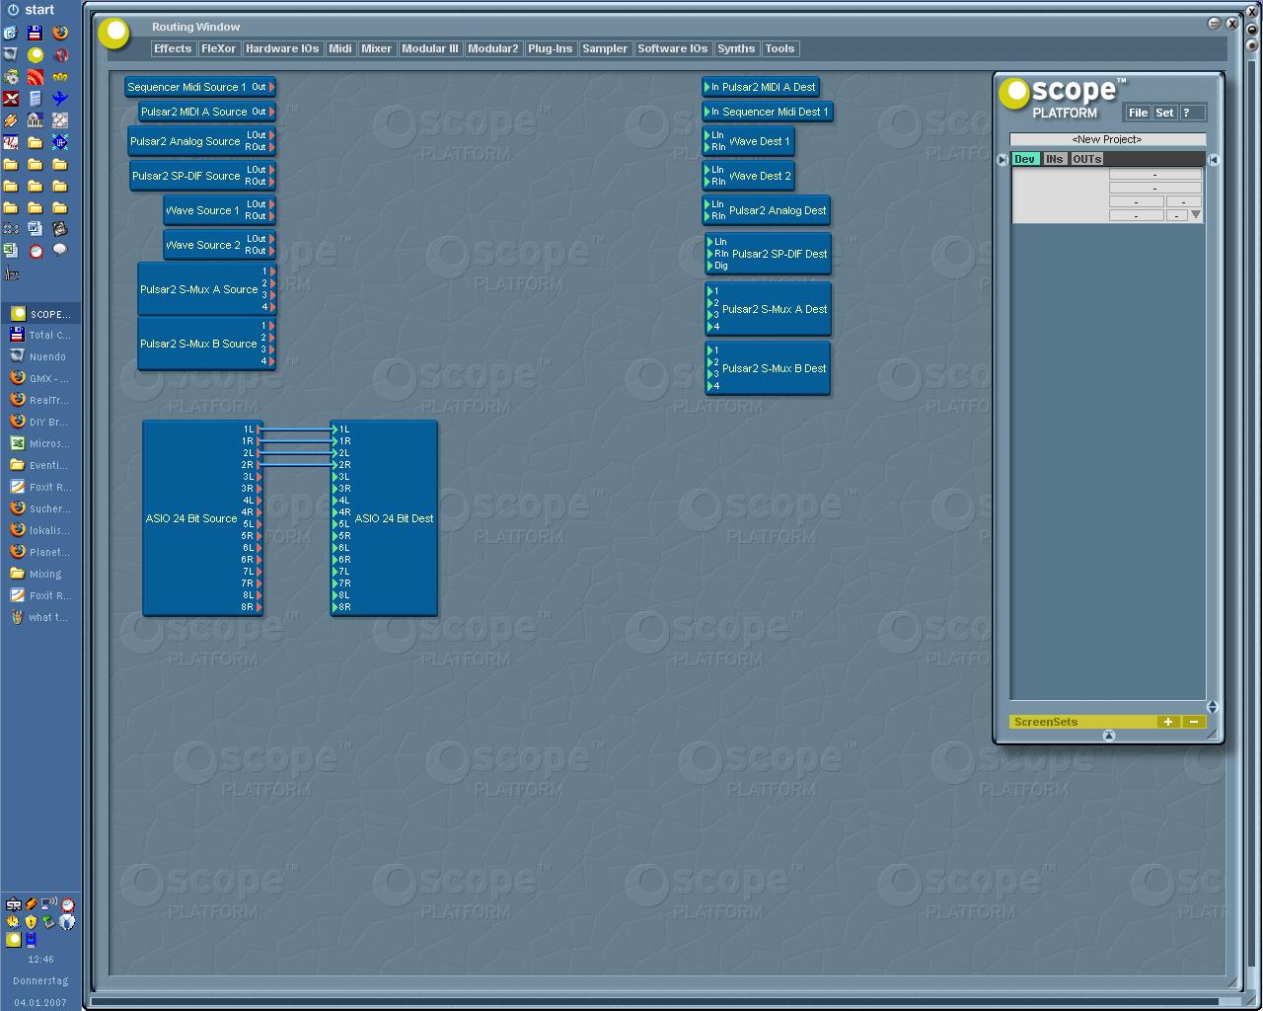Image resolution: width=1263 pixels, height=1011 pixels.
Task: Click the <New Project> name field
Action: point(1107,139)
